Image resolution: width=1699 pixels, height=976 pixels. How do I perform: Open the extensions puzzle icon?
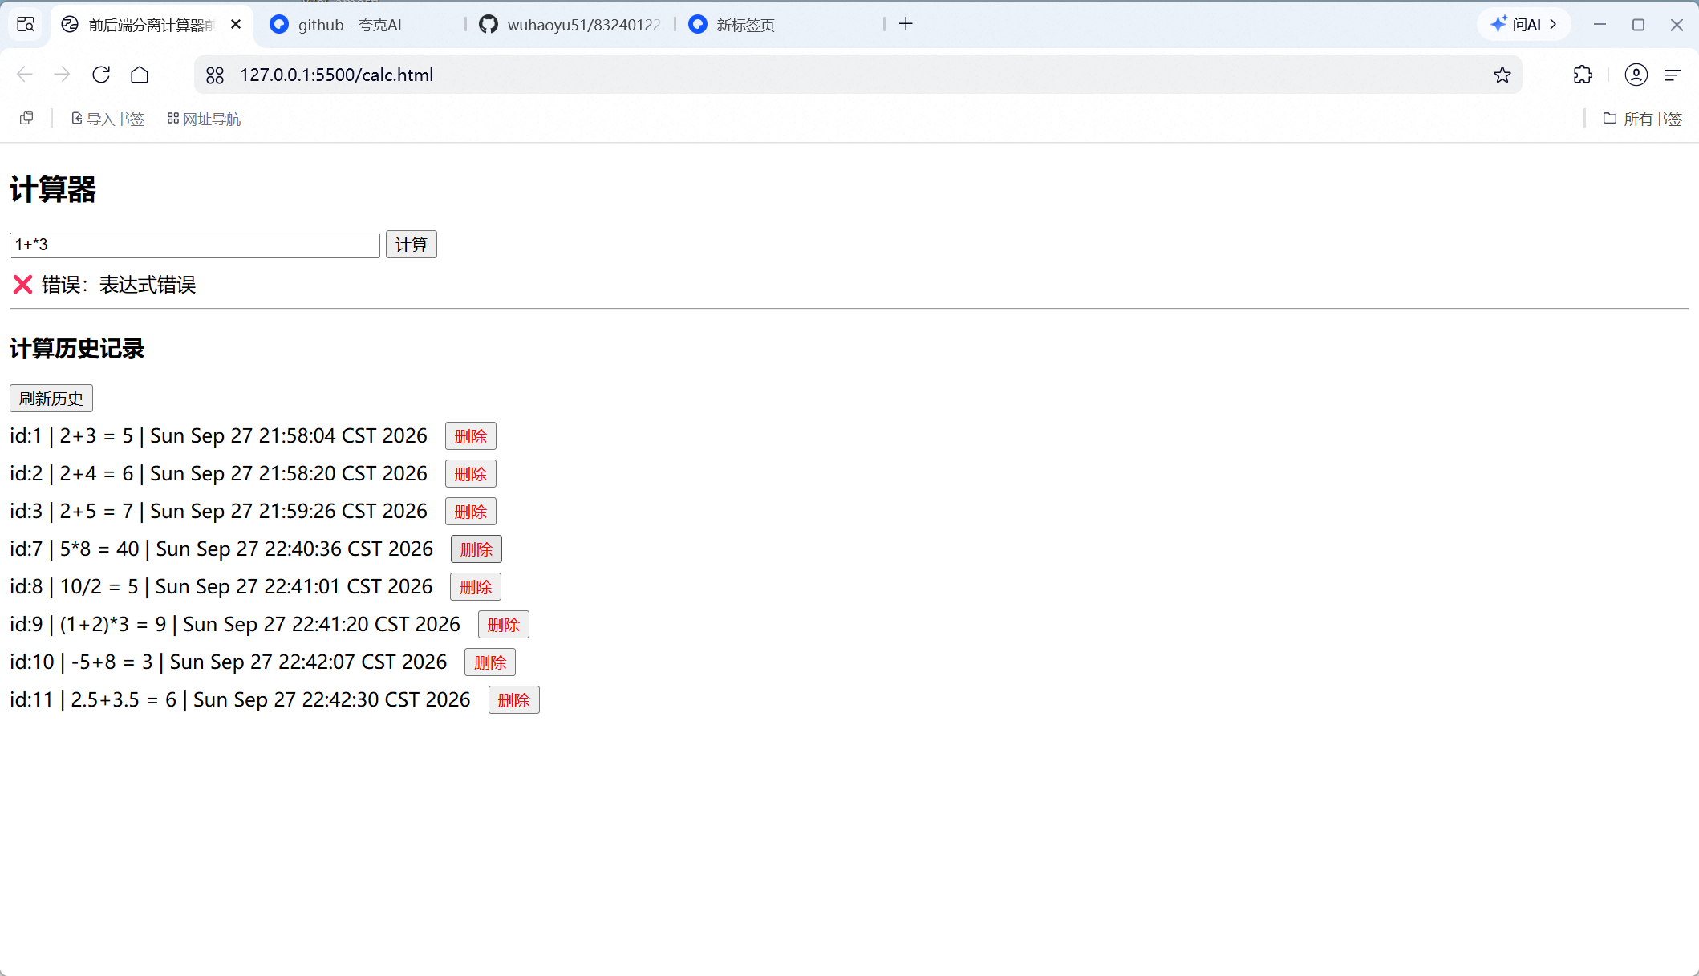1583,75
